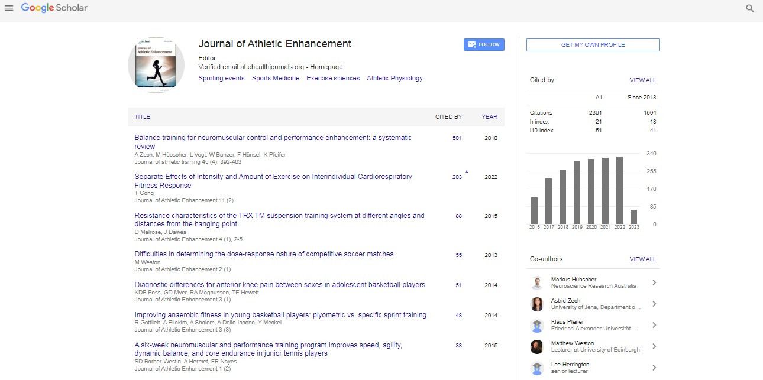
Task: Open Resistance characteristics of TRX suspension article
Action: [x=279, y=220]
